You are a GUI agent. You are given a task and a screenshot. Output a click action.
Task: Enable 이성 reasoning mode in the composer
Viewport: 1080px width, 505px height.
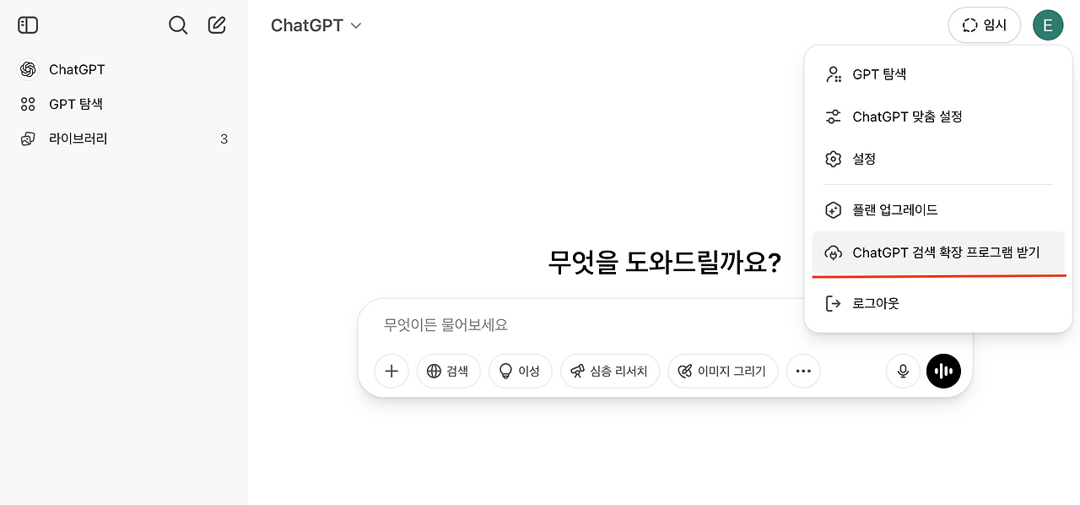[x=520, y=371]
